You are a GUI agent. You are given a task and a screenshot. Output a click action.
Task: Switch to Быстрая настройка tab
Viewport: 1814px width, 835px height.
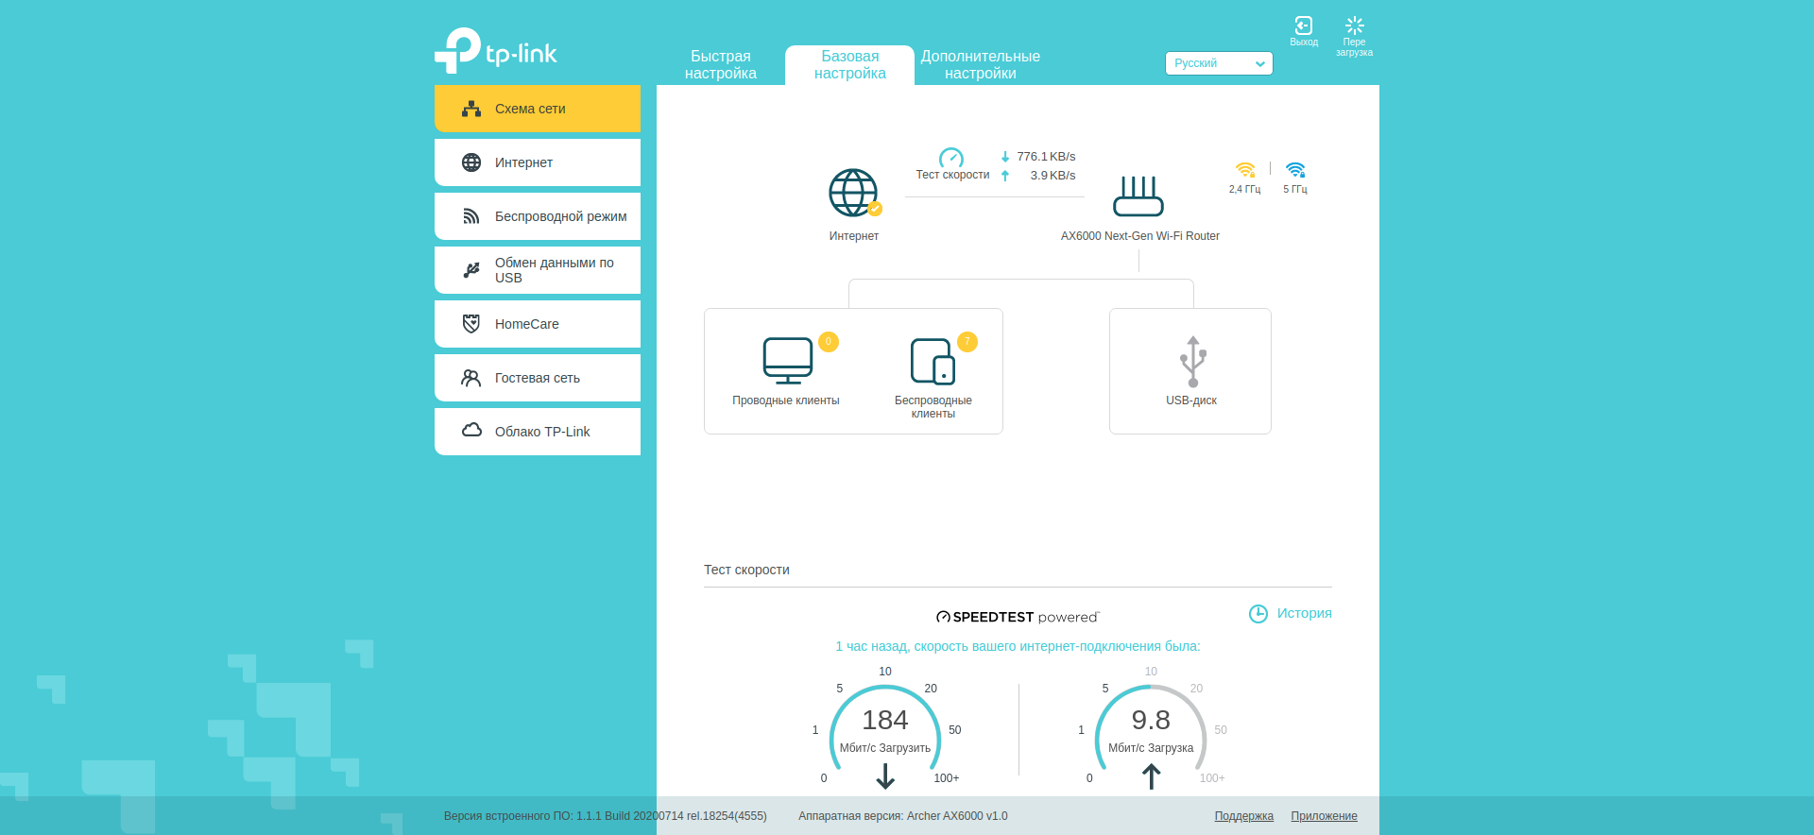pos(720,65)
